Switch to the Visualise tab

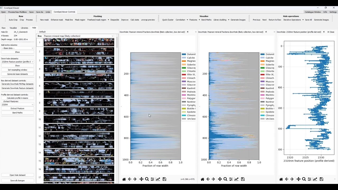[x=13, y=28]
